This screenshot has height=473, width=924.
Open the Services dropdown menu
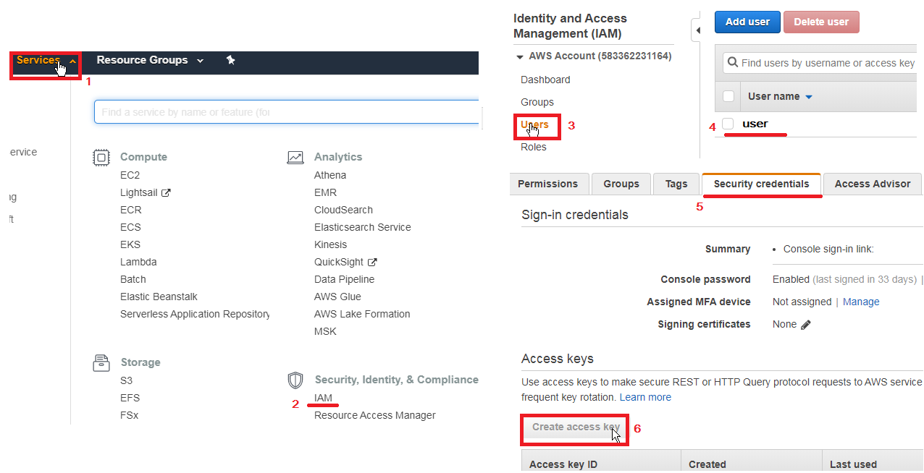tap(45, 61)
